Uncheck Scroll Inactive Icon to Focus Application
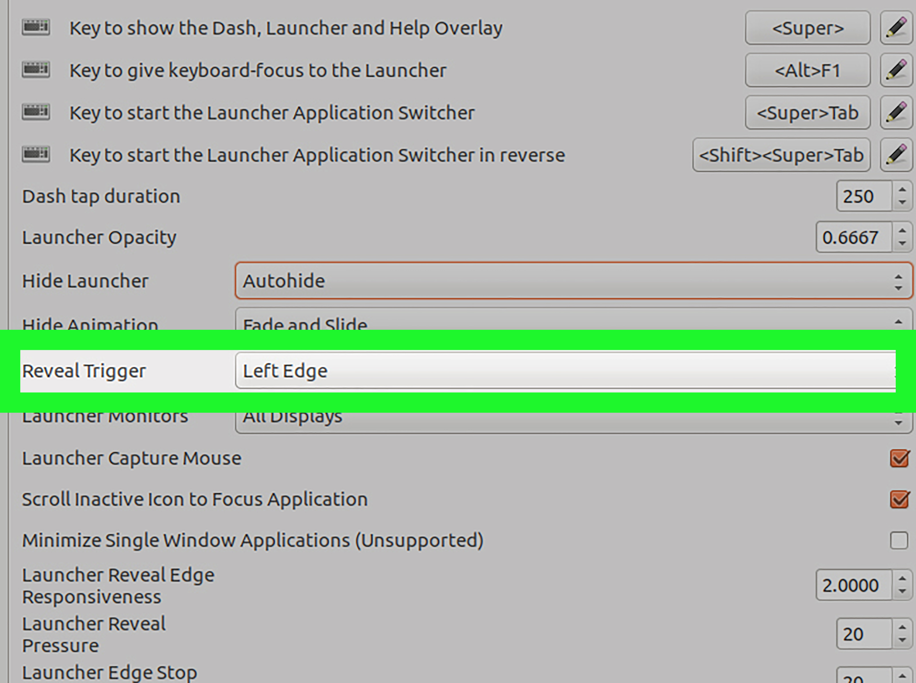Image resolution: width=916 pixels, height=683 pixels. tap(899, 499)
